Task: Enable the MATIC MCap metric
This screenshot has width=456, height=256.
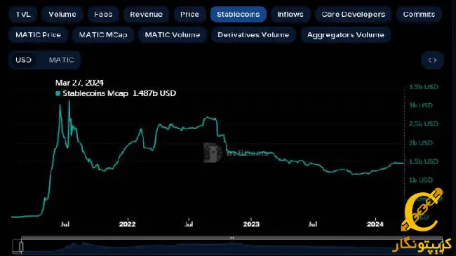Action: click(x=103, y=35)
